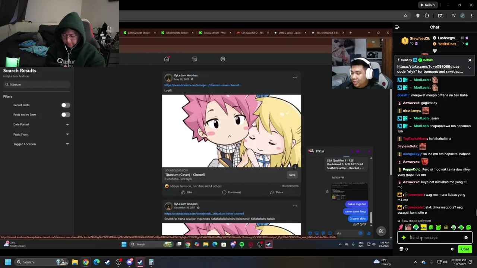
Task: Like the Titanium Cover post
Action: pos(186,192)
